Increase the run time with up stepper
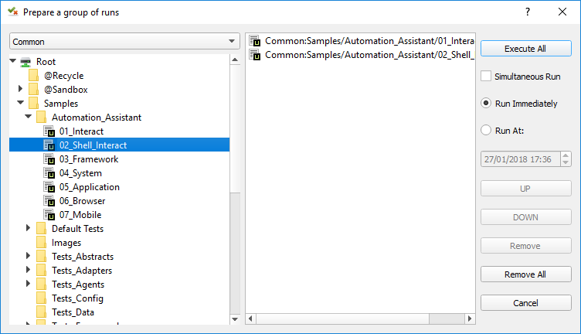The width and height of the screenshot is (581, 334). coord(566,155)
